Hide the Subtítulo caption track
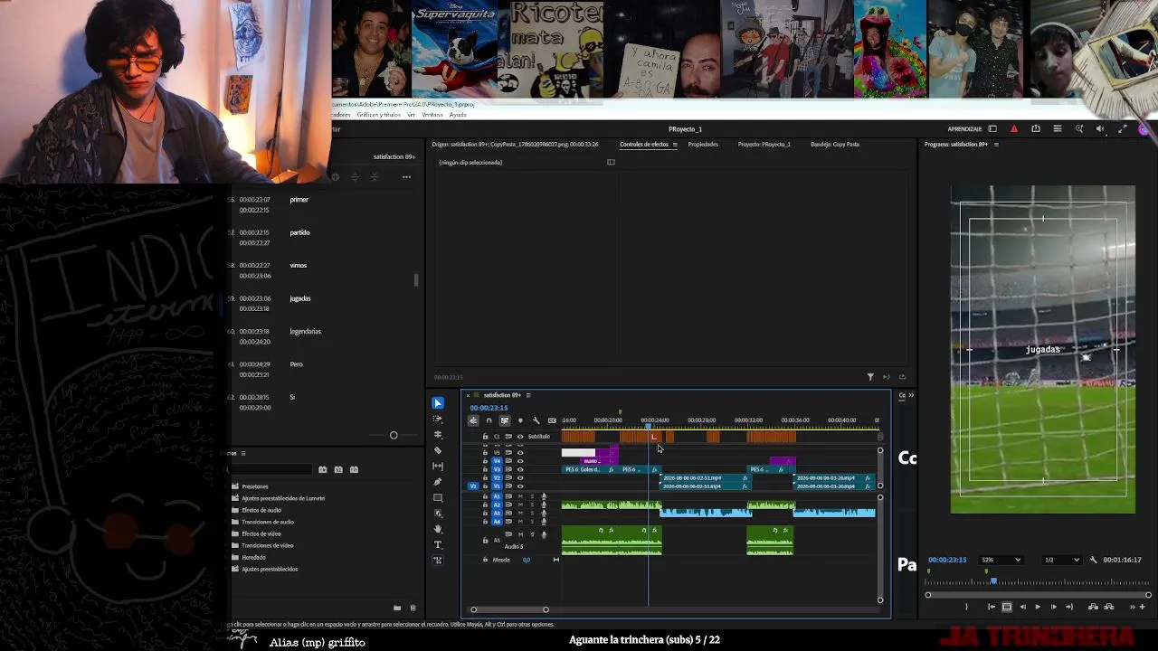 pyautogui.click(x=519, y=437)
